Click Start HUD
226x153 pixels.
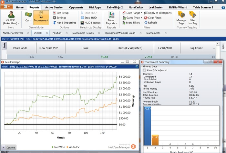[89, 13]
